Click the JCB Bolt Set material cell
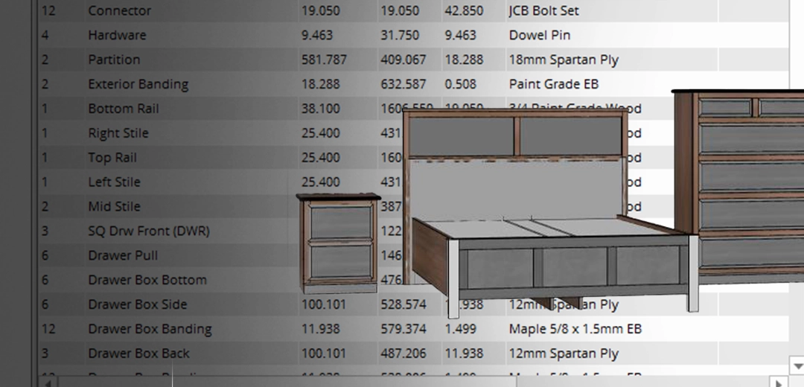The width and height of the screenshot is (804, 387). [544, 10]
